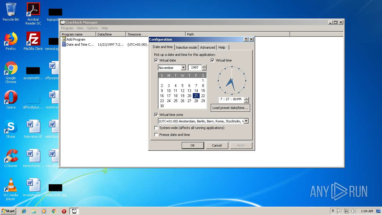Expand the virtual time zone dropdown
The width and height of the screenshot is (382, 215).
[246, 121]
